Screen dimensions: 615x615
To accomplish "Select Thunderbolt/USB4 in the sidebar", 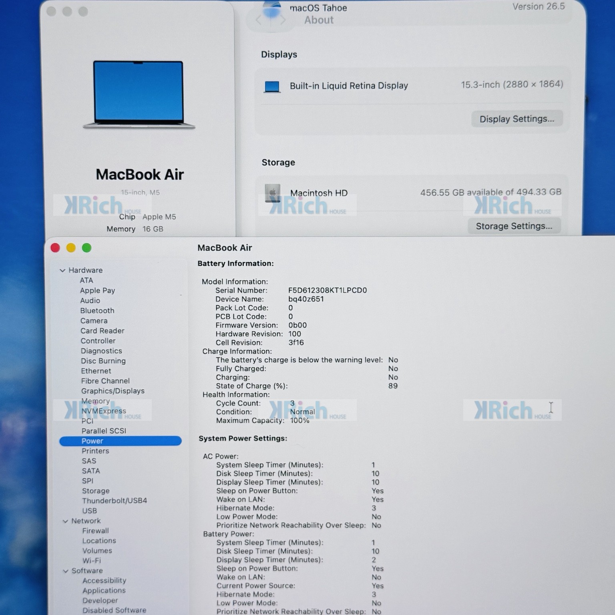I will [115, 501].
